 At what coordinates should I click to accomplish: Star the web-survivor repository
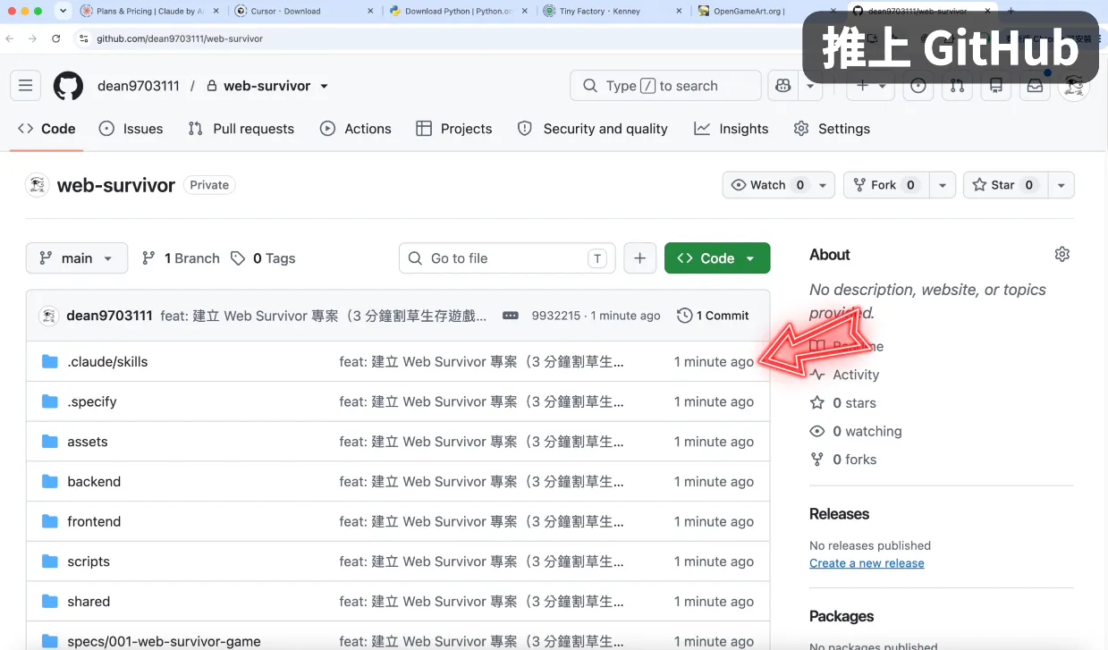[x=1006, y=185]
